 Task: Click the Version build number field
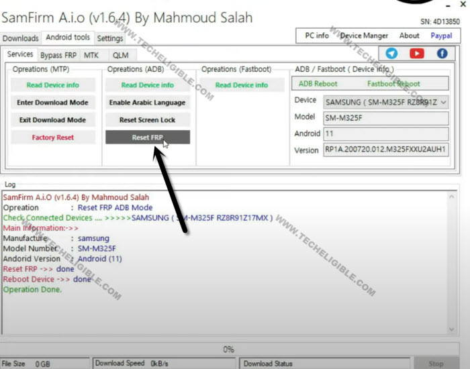(386, 149)
